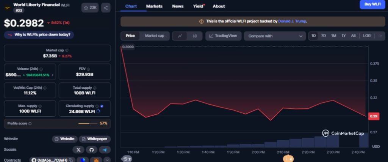Open the Whitepaper link button
The image size is (388, 162).
[x=95, y=139]
